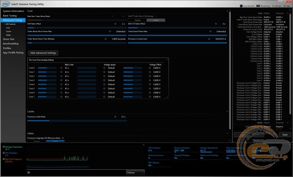293x177 pixels.
Task: Click Core 5 ratio limit info icon
Action: point(61,88)
